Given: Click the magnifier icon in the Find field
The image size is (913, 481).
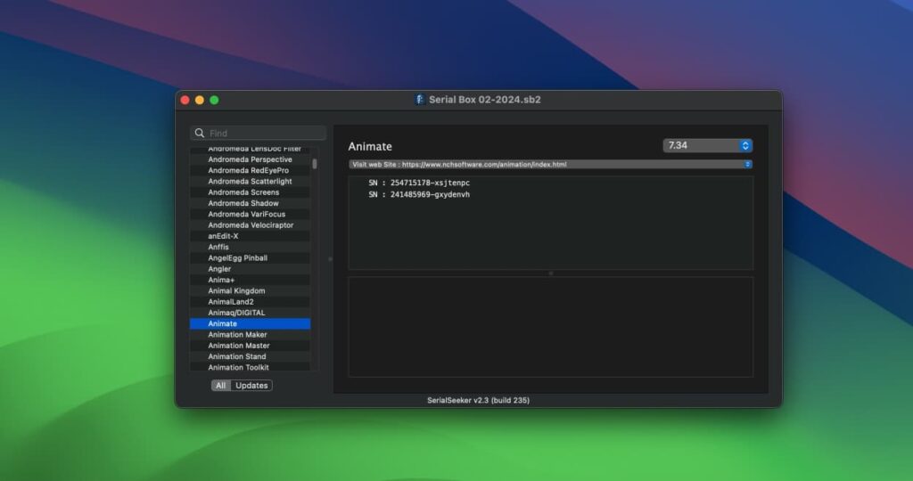Looking at the screenshot, I should tap(200, 134).
